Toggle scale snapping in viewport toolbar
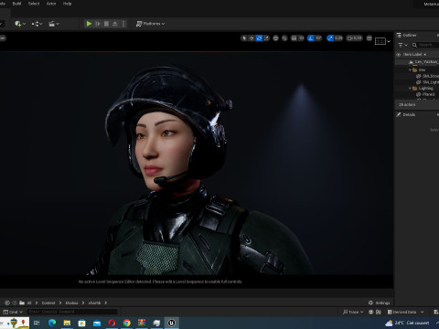 pos(330,38)
